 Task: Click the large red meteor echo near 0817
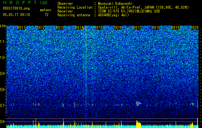pyautogui.click(x=138, y=103)
